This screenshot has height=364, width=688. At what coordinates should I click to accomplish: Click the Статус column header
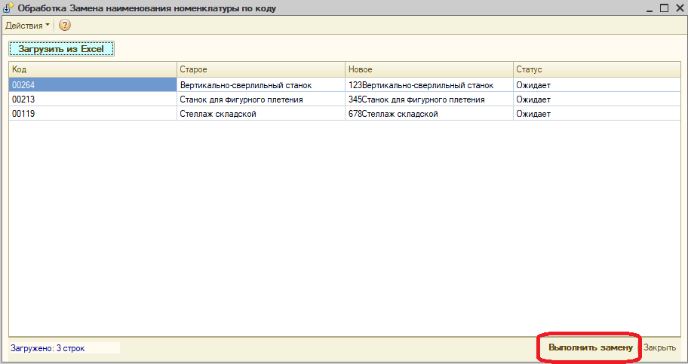click(596, 69)
